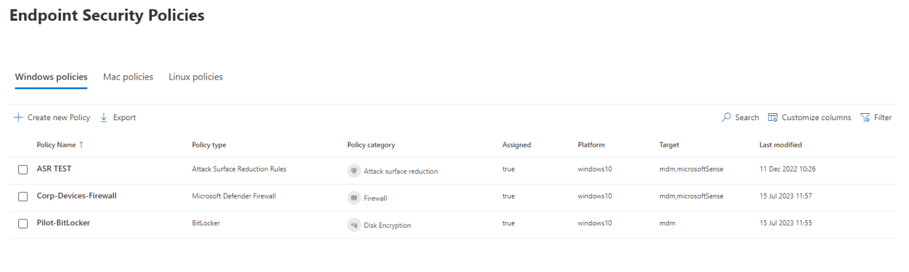The image size is (909, 272).
Task: Click 'true' assigned value in Corp-Devices-Firewall row
Action: click(509, 196)
